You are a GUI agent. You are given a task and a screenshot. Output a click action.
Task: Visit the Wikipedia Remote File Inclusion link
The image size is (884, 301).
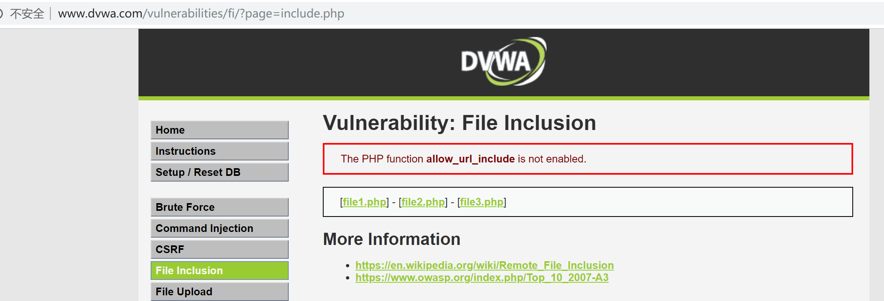tap(484, 265)
